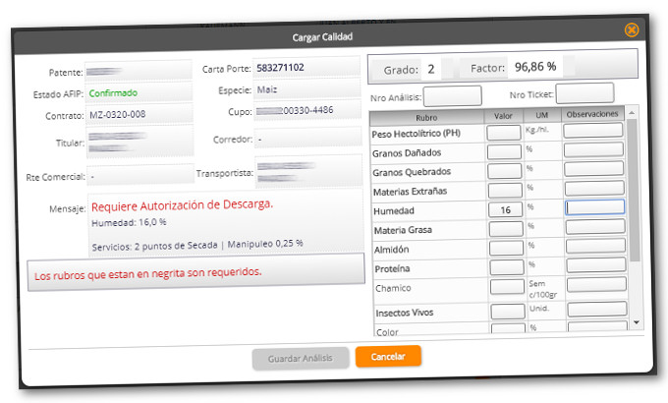Select the Insectos Vivos value field

pos(506,312)
